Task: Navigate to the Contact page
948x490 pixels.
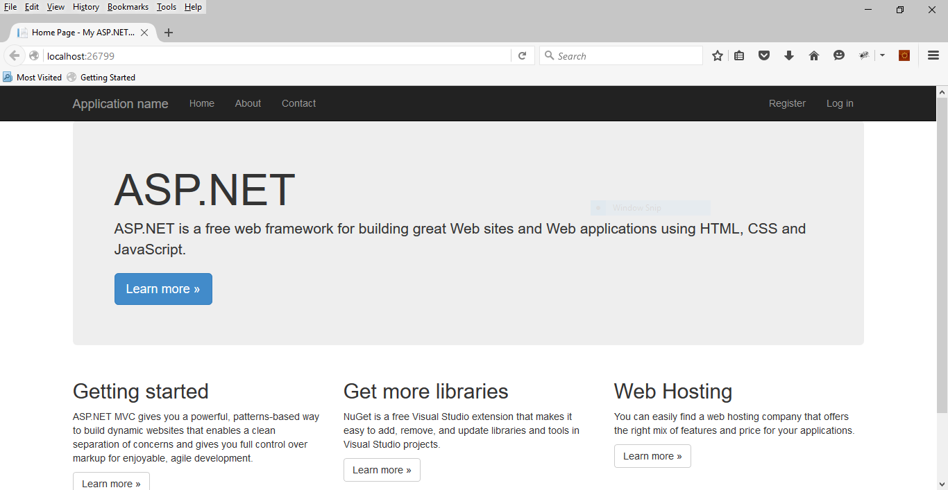Action: [x=298, y=103]
